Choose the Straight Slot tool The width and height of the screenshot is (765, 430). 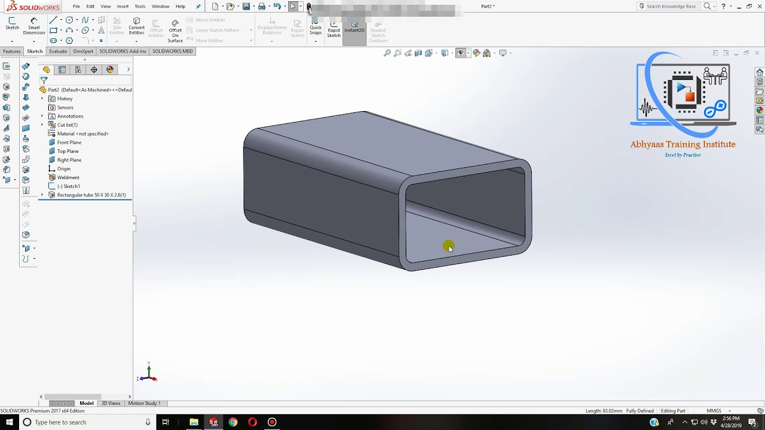click(53, 41)
